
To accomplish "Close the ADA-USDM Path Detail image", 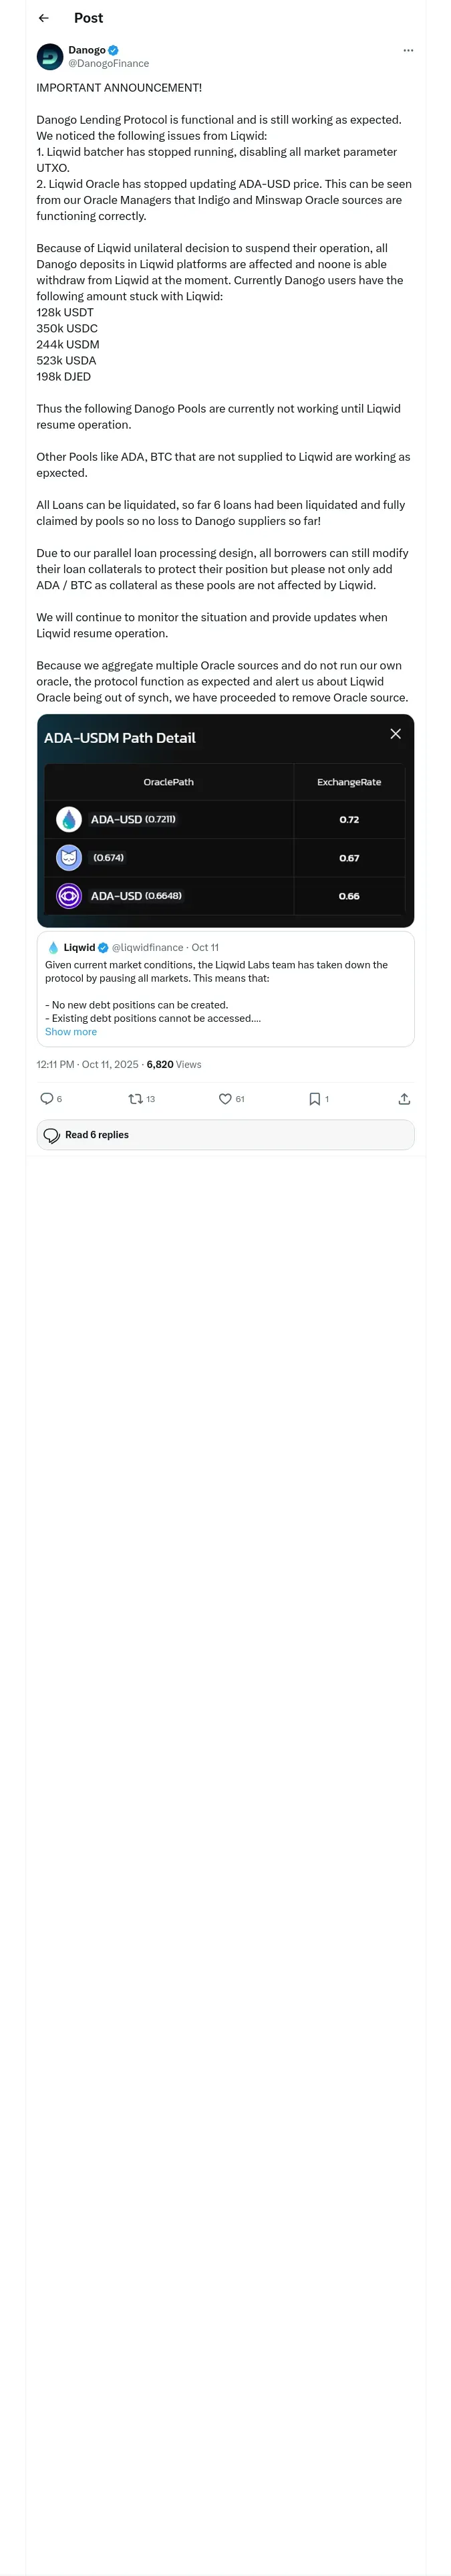I will [x=395, y=734].
